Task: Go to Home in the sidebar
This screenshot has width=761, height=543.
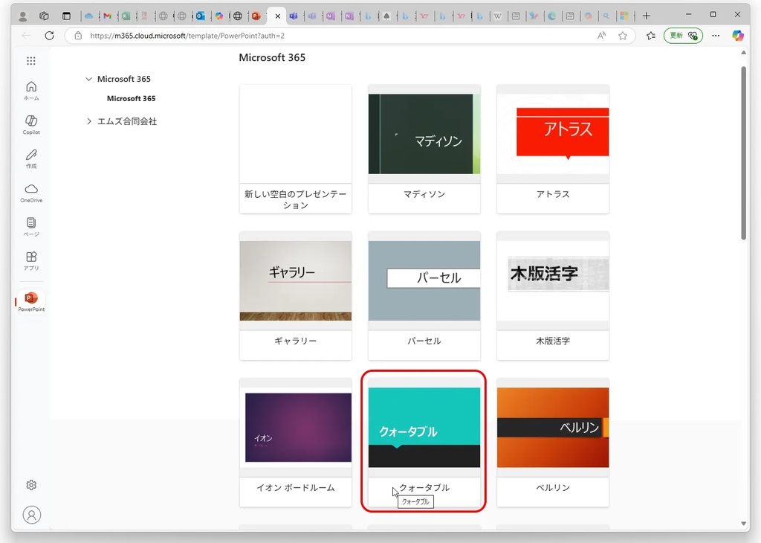Action: tap(31, 90)
